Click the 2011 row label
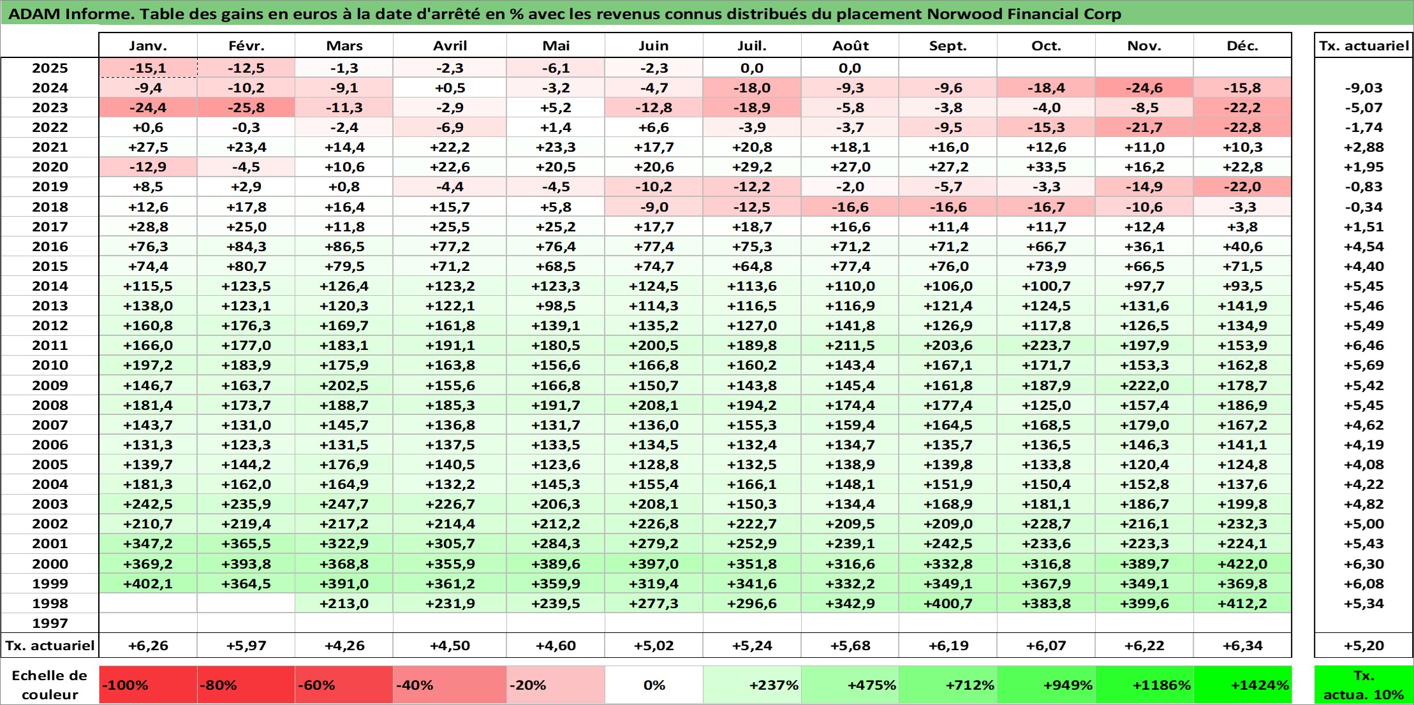This screenshot has height=705, width=1414. click(x=50, y=345)
